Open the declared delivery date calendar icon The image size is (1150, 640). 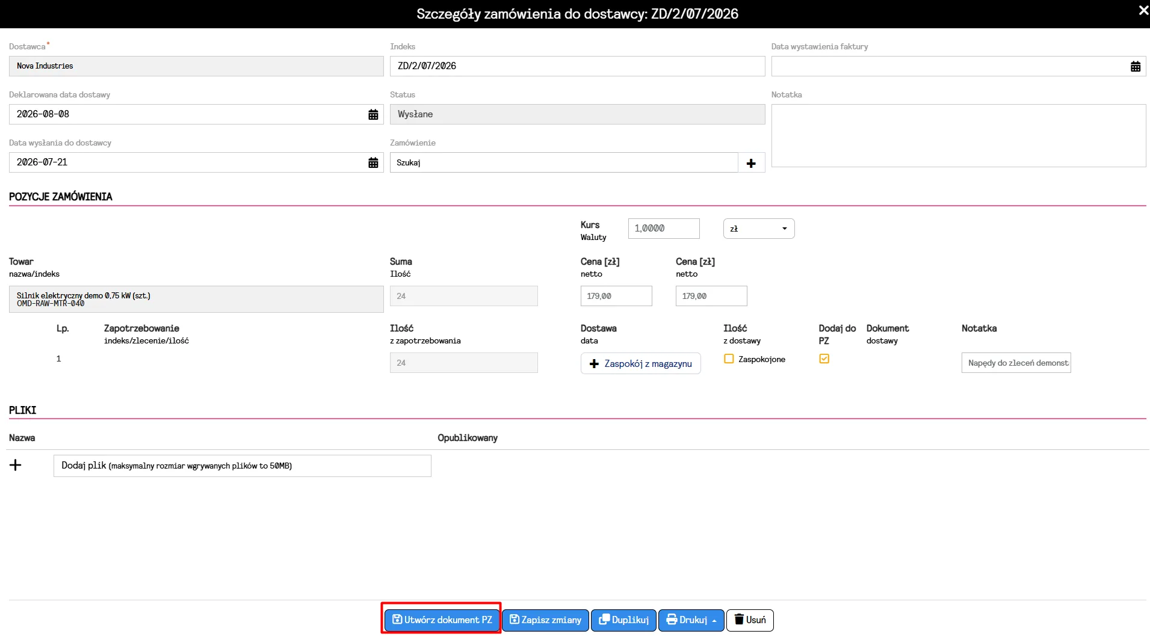point(373,114)
